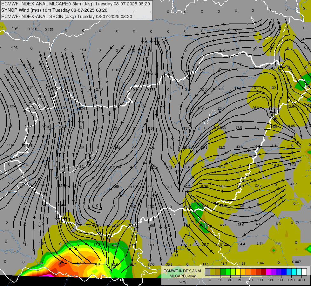This screenshot has height=286, width=311.
Task: Click the legend scale tick label 120
Action: 271,280
